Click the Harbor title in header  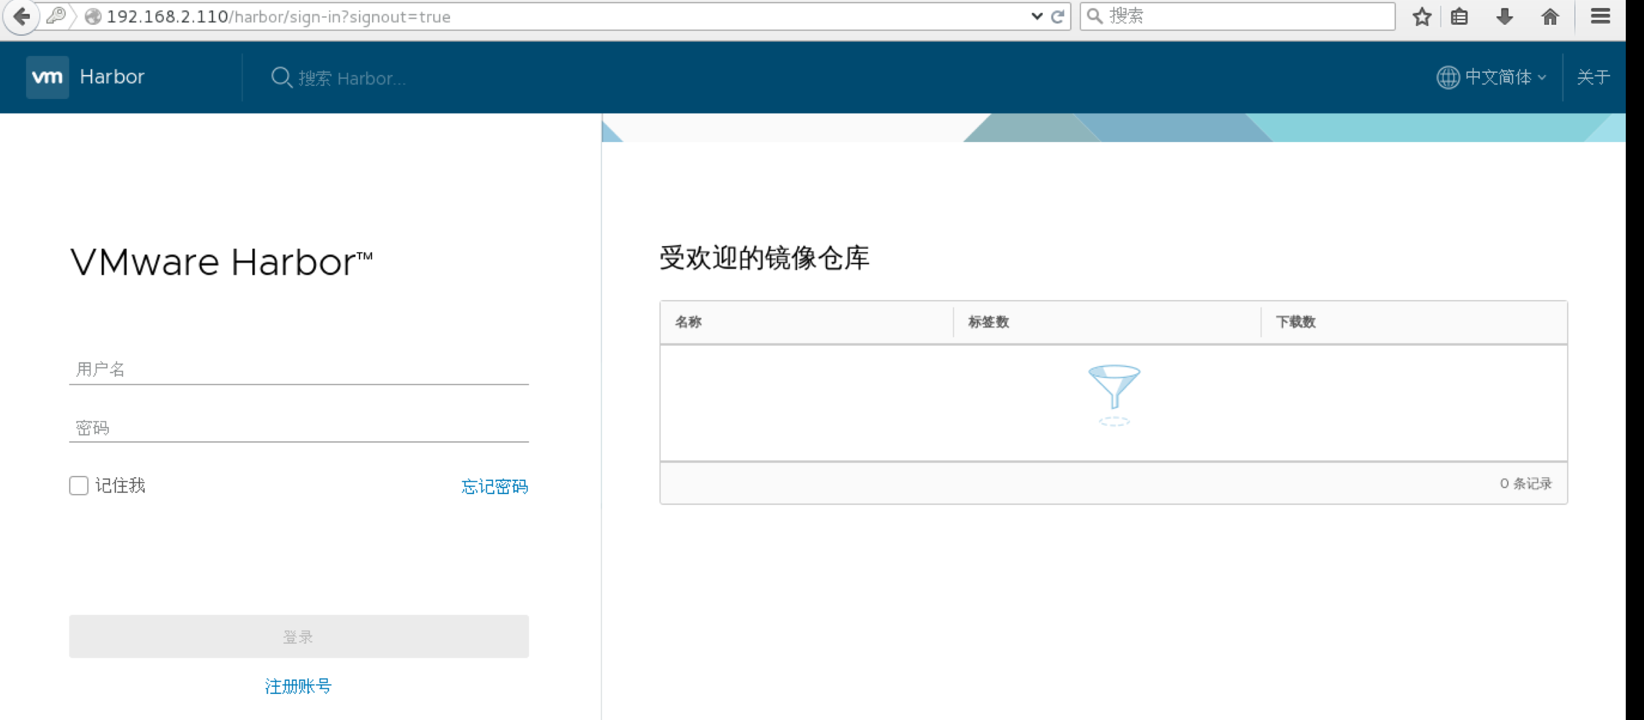(112, 77)
